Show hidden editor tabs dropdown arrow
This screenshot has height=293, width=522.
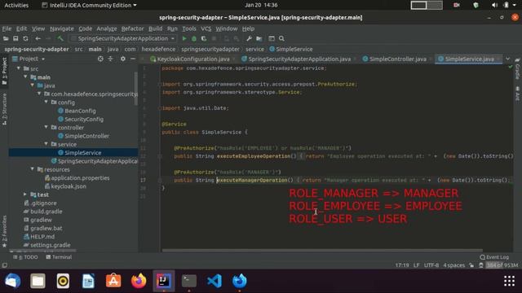(507, 59)
